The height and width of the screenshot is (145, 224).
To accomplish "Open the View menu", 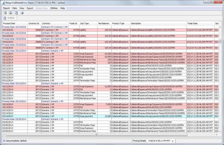I will [x=22, y=8].
